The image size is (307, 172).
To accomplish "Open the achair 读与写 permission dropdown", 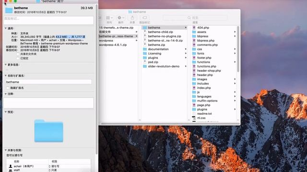I will pyautogui.click(x=54, y=166).
